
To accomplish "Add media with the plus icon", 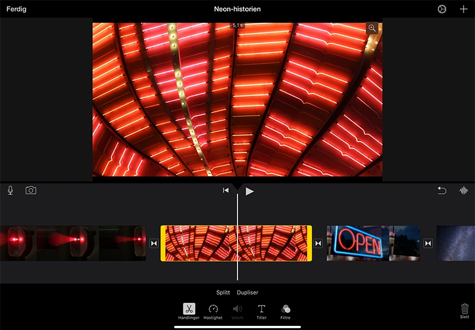I will tap(463, 9).
